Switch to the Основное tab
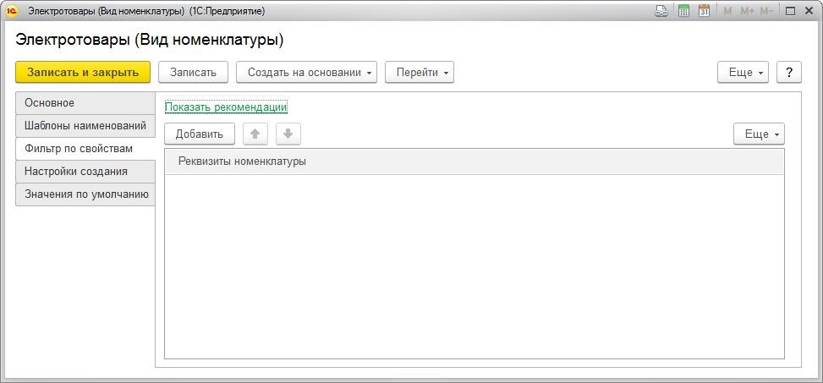Image resolution: width=823 pixels, height=383 pixels. point(85,103)
